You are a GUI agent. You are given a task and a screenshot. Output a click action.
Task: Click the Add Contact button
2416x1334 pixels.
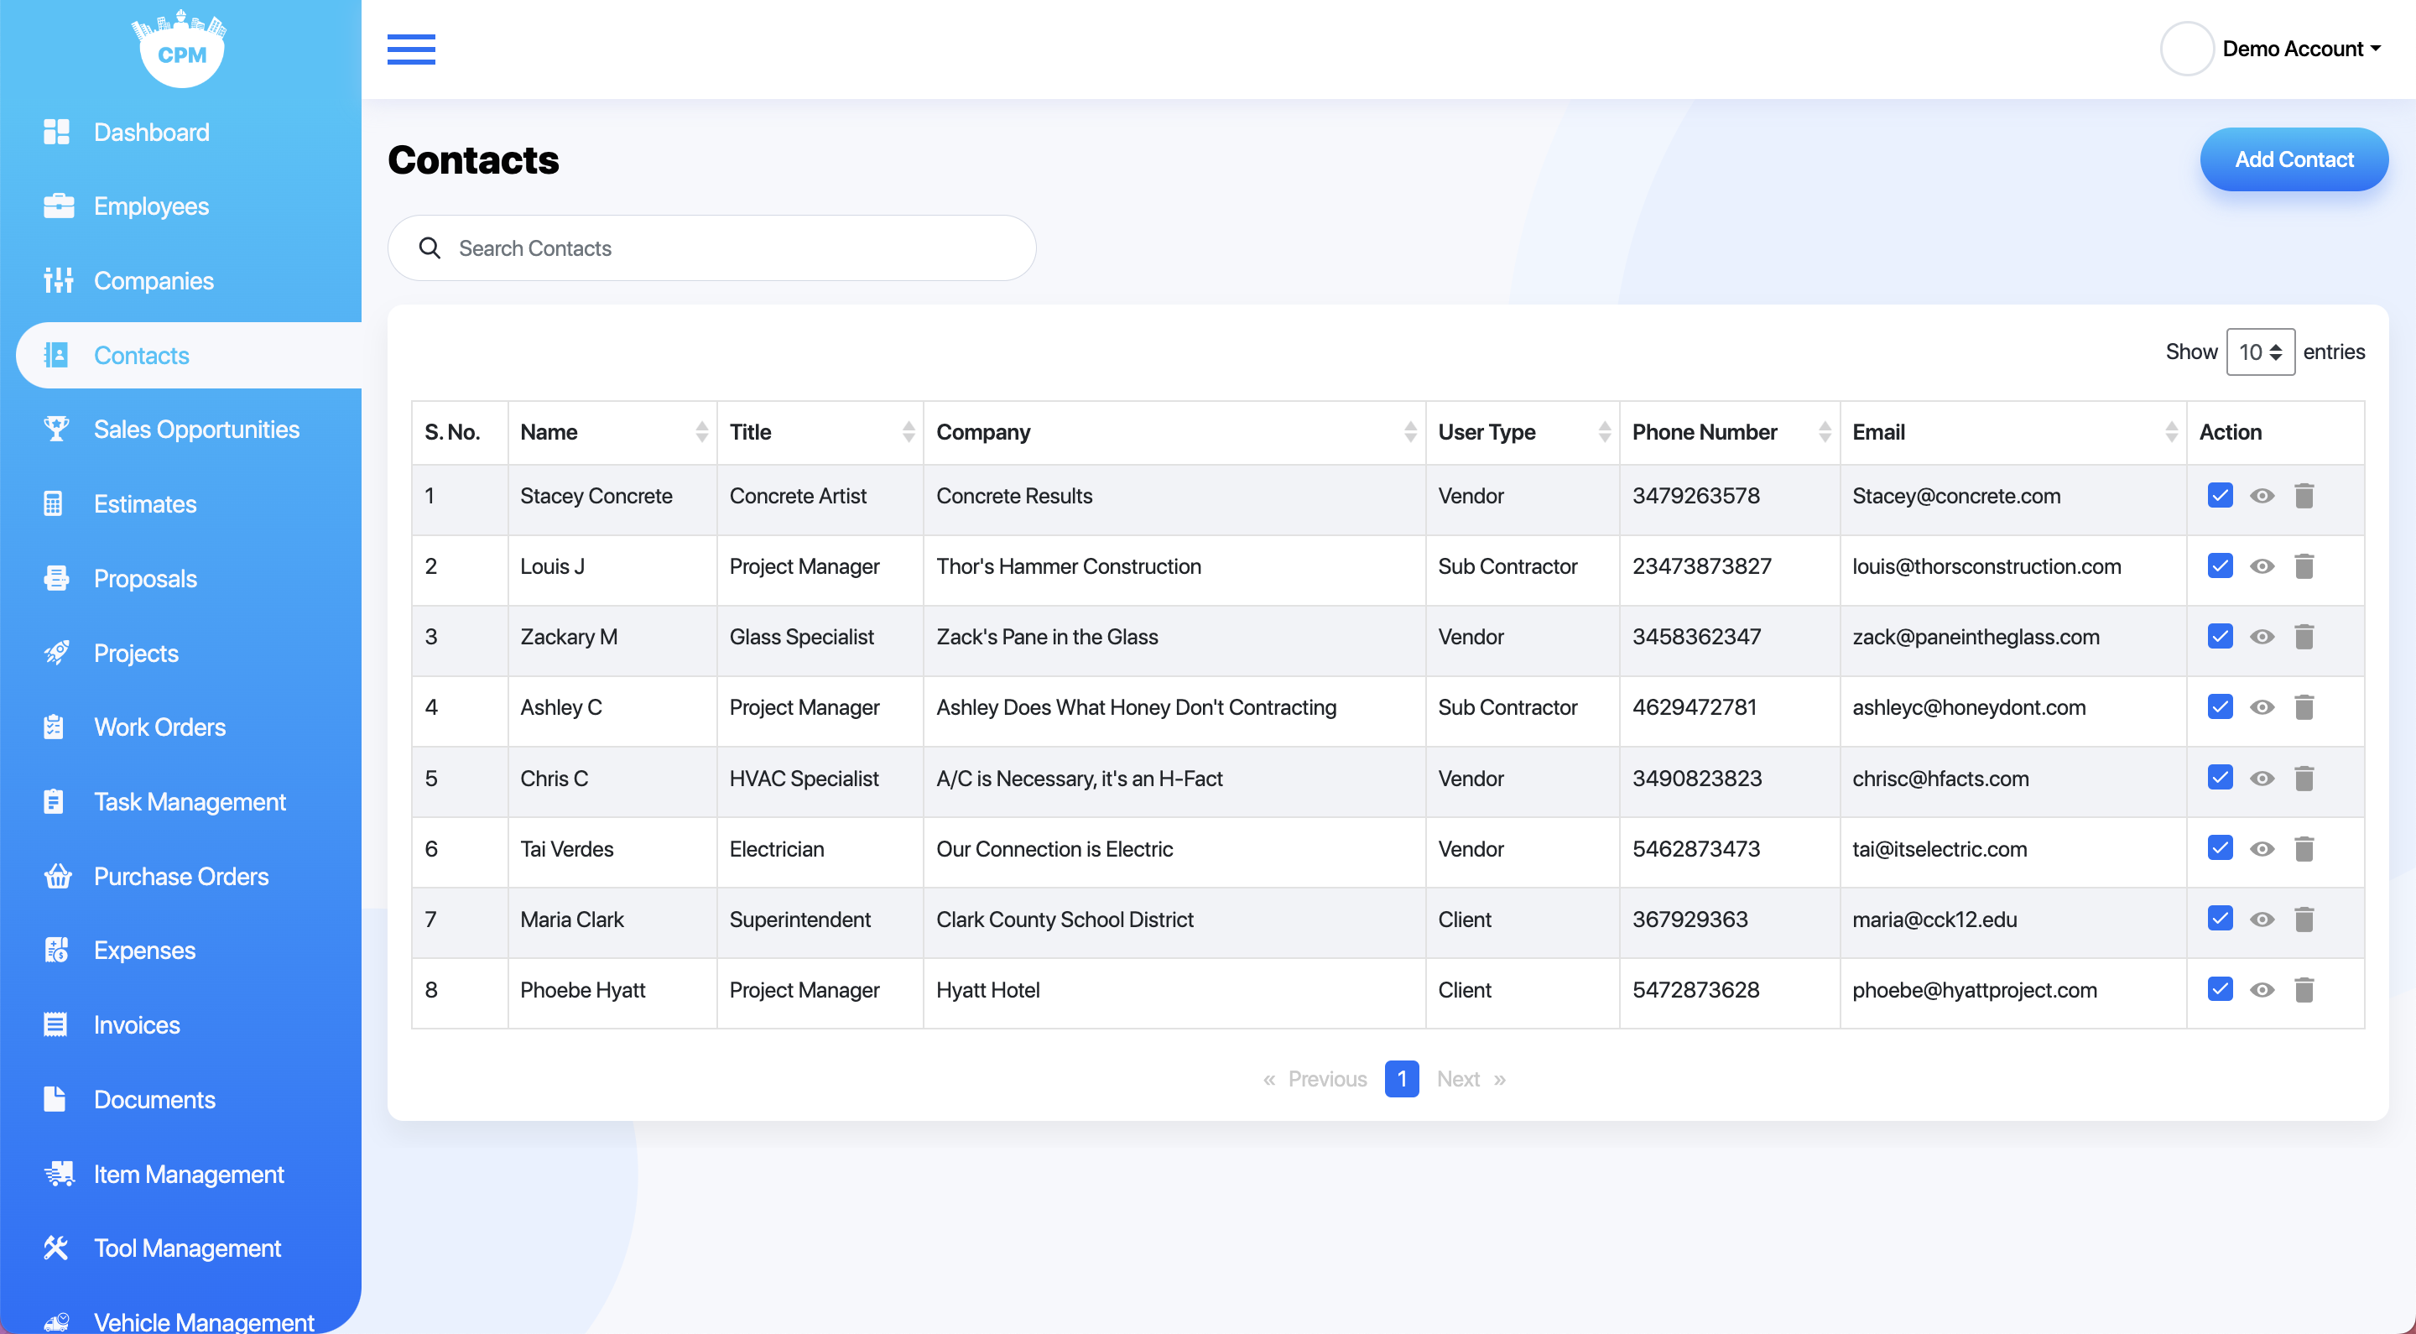2294,159
